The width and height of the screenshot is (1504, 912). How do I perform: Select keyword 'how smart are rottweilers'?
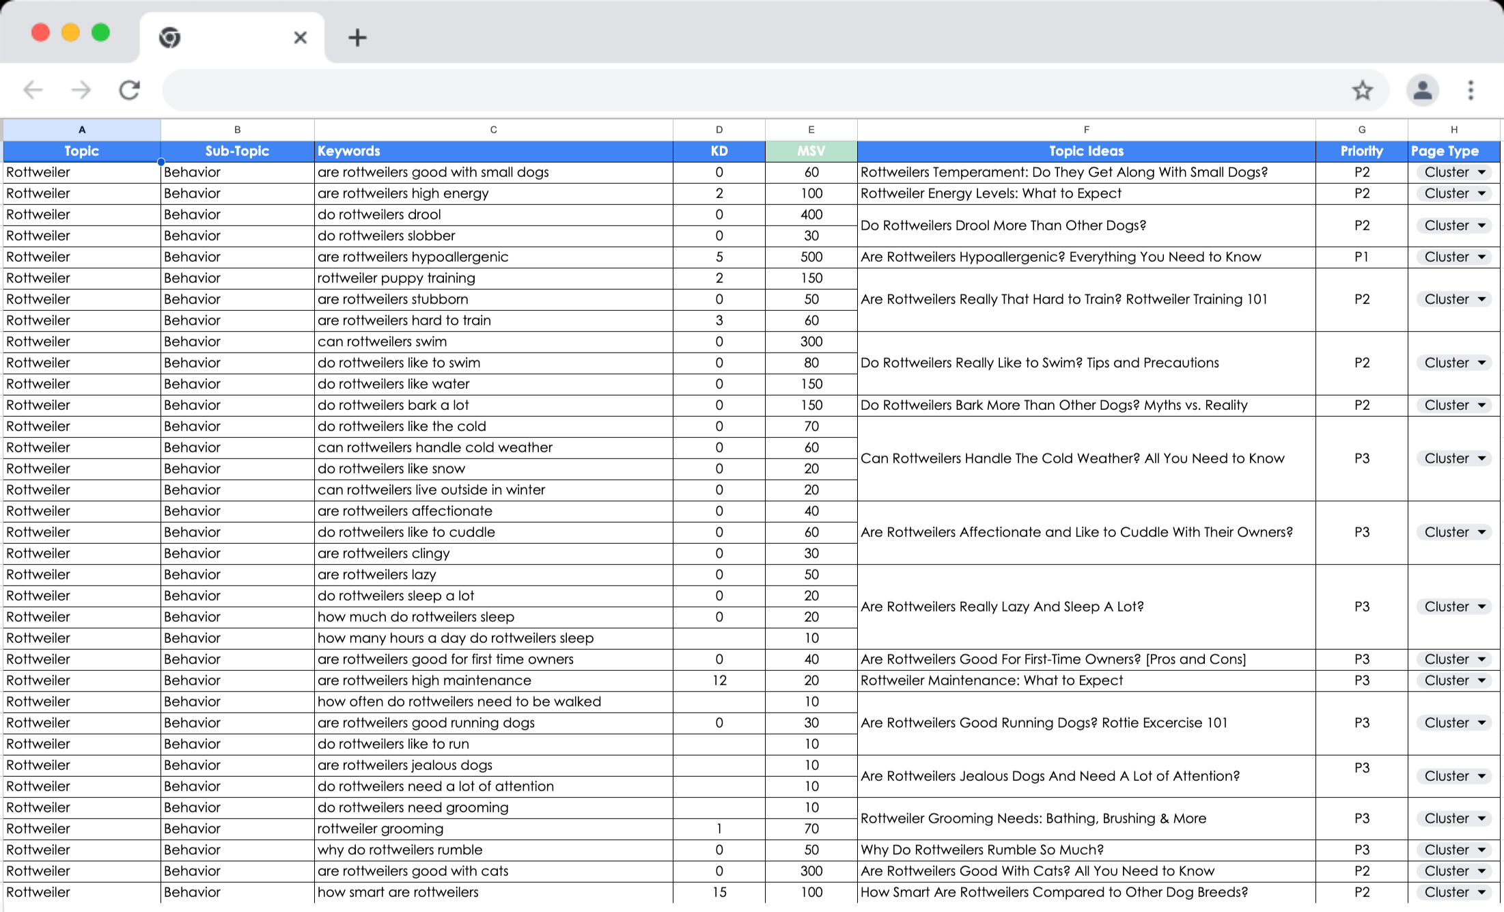click(x=494, y=893)
